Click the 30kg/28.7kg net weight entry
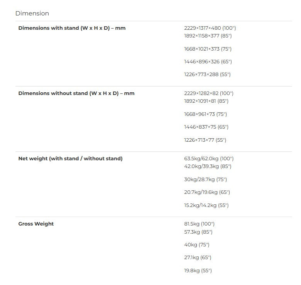This screenshot has width=301, height=285. pos(205,180)
